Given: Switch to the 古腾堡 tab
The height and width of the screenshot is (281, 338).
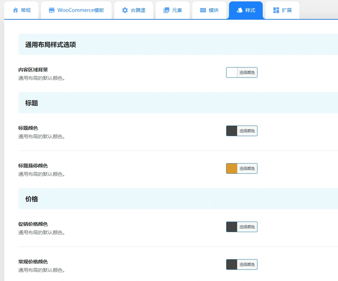Looking at the screenshot, I should coord(134,10).
